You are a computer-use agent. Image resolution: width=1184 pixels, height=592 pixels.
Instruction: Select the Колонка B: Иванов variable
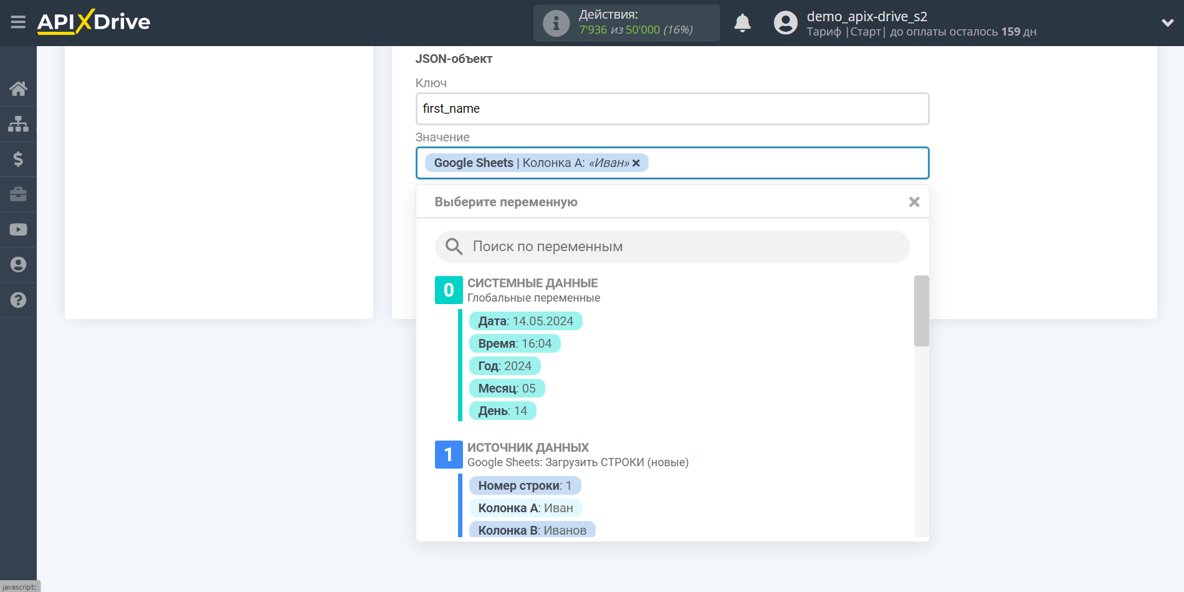532,530
